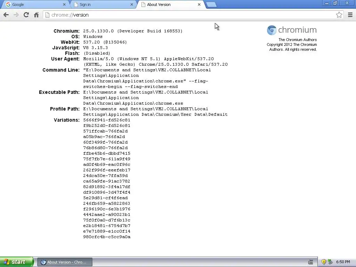Viewport: 356px width, 267px height.
Task: Click variation e2b18481-6754d7b7
Action: [107, 226]
